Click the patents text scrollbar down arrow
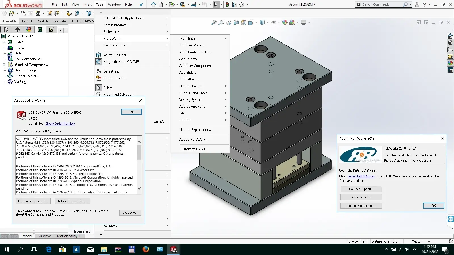 [139, 188]
